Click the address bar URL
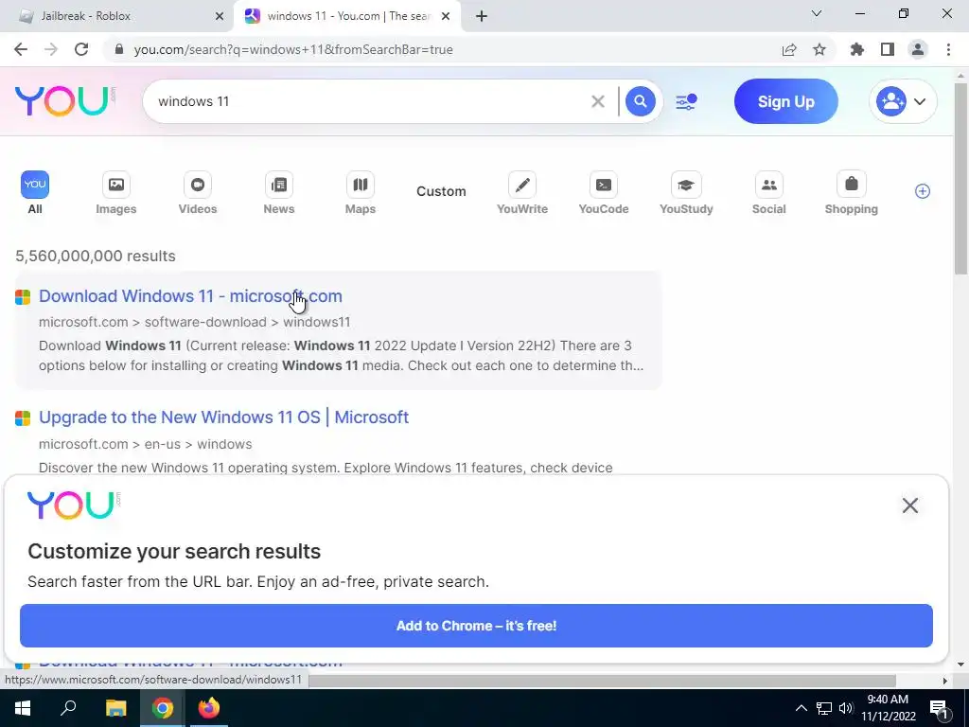The image size is (969, 727). pos(293,49)
